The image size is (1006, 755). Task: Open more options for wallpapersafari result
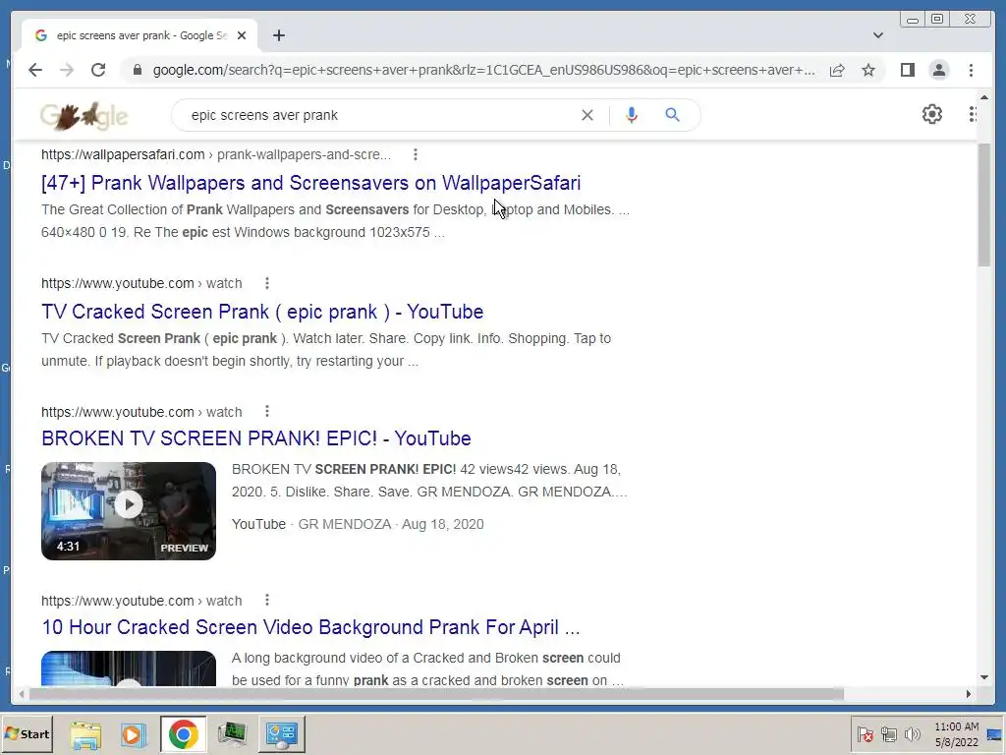pyautogui.click(x=416, y=154)
